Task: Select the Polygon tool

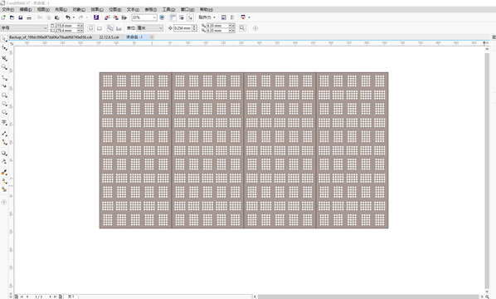Action: point(4,112)
